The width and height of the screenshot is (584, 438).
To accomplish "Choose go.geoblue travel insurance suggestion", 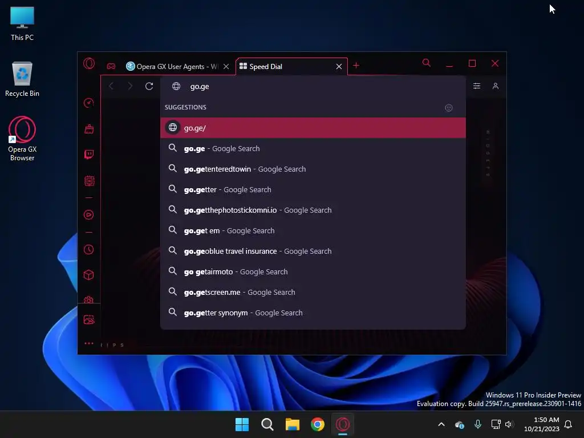I will click(313, 251).
